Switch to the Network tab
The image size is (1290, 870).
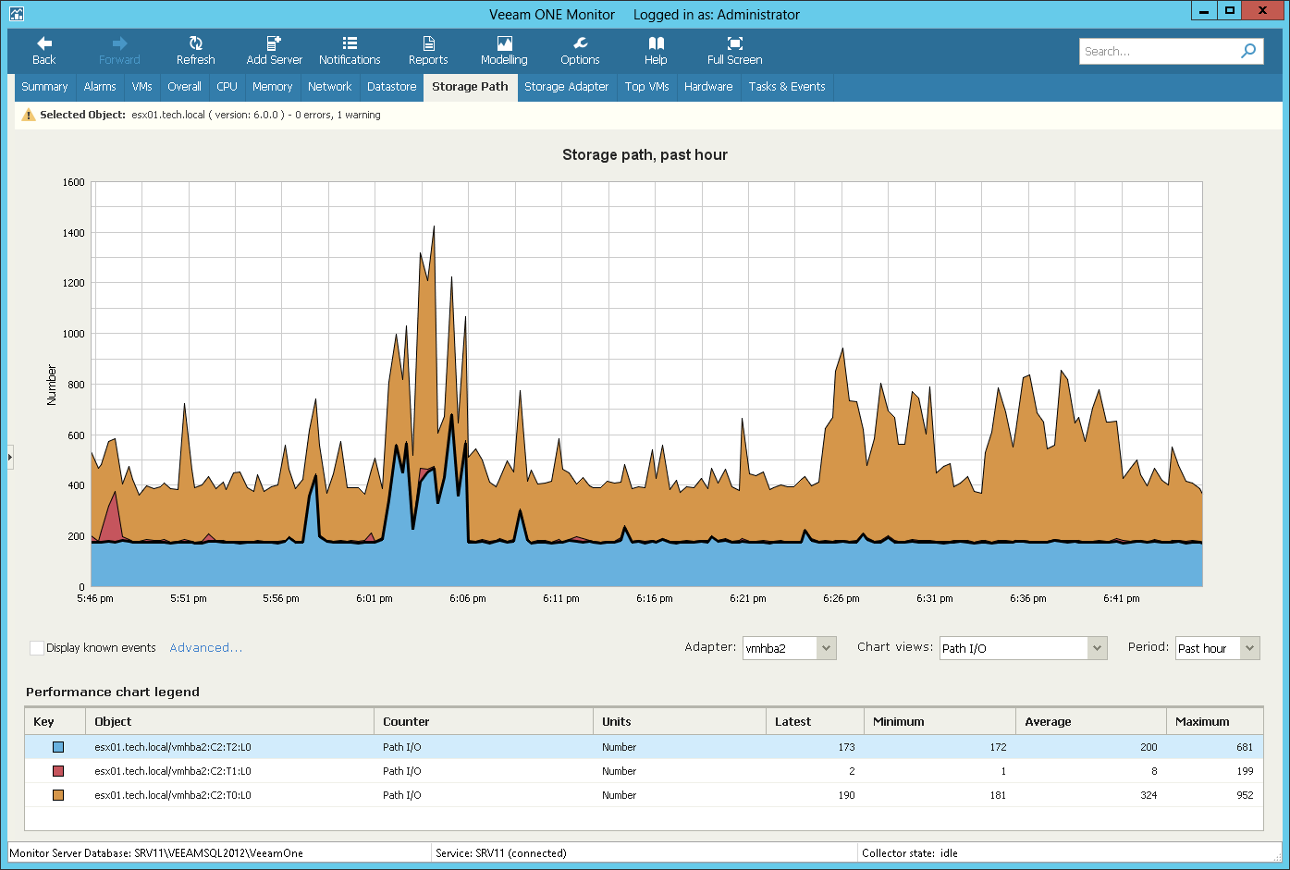point(329,87)
